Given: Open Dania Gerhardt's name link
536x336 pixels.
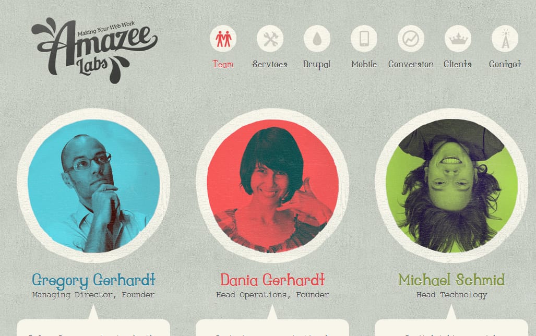Looking at the screenshot, I should pos(272,280).
